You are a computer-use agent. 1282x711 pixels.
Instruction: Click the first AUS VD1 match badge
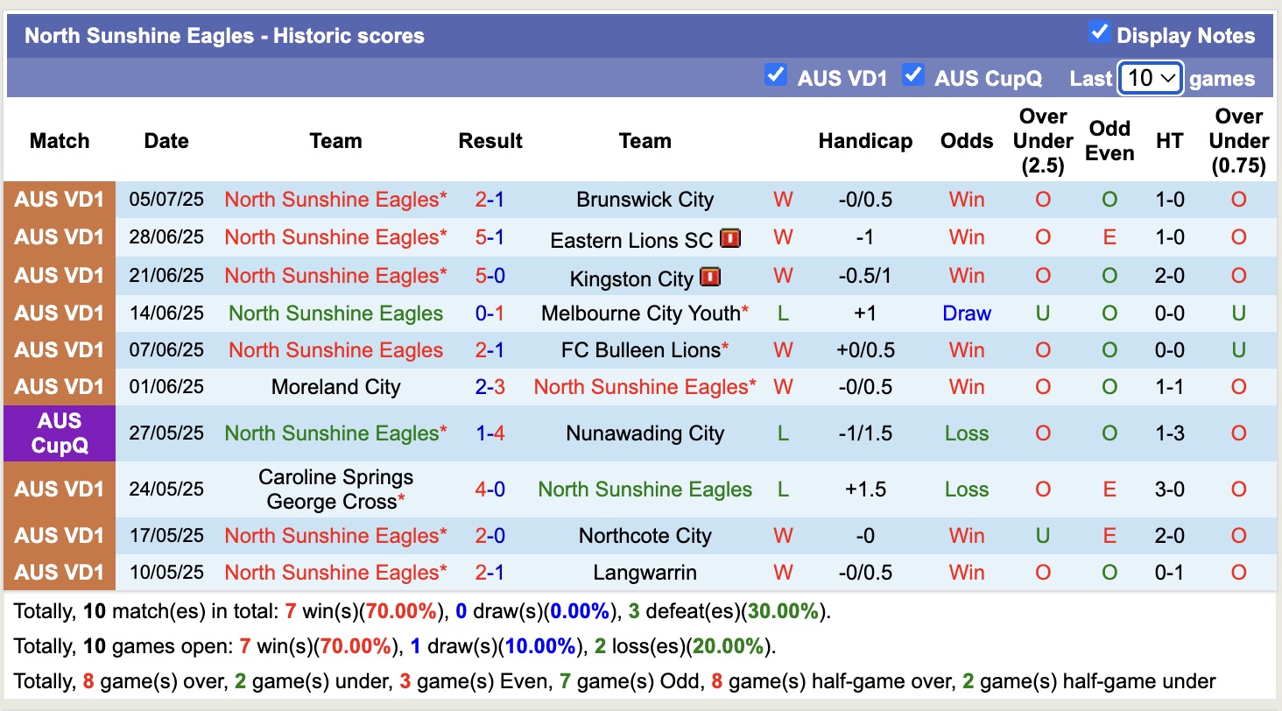point(59,199)
